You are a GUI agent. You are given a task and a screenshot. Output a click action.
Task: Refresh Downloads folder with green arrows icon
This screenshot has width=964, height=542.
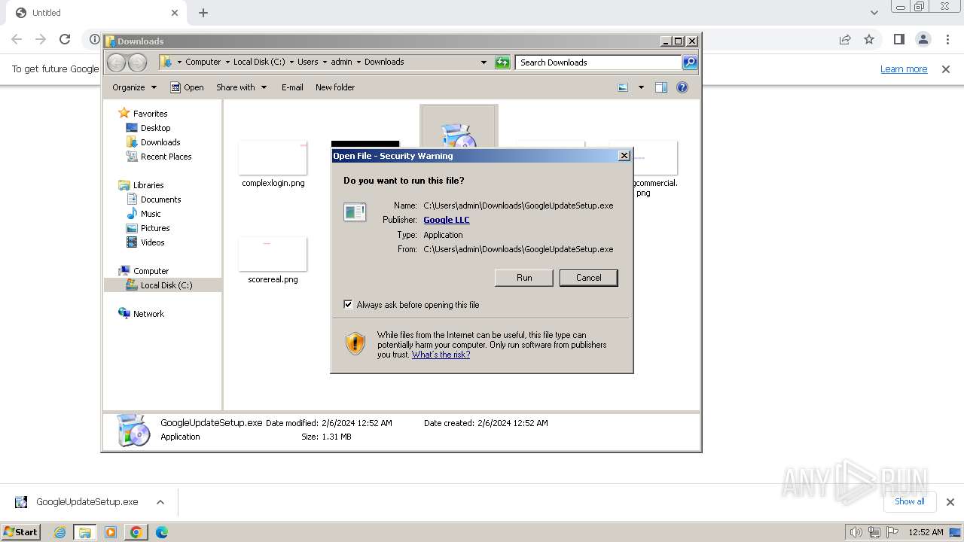502,62
